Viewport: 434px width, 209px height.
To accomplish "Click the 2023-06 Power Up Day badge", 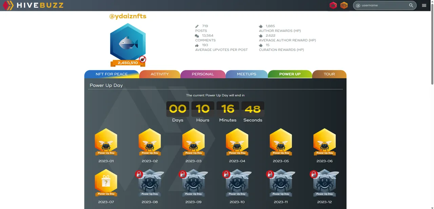I will coord(324,142).
